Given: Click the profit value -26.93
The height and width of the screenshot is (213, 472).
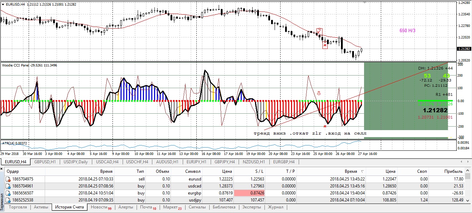Looking at the screenshot, I should (x=457, y=193).
